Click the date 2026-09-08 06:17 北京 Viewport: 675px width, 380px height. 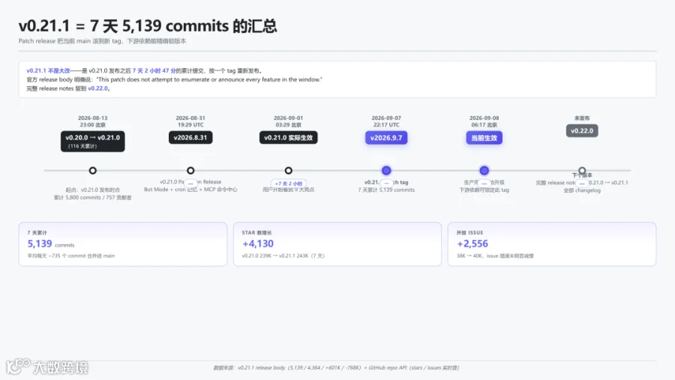pos(484,121)
